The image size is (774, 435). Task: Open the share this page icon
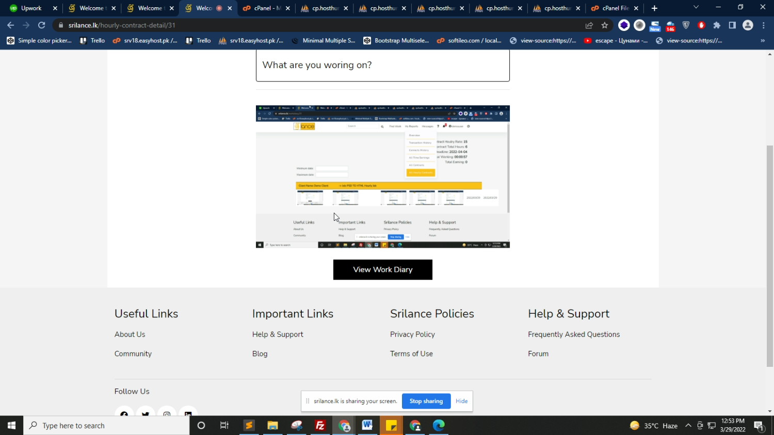[589, 25]
